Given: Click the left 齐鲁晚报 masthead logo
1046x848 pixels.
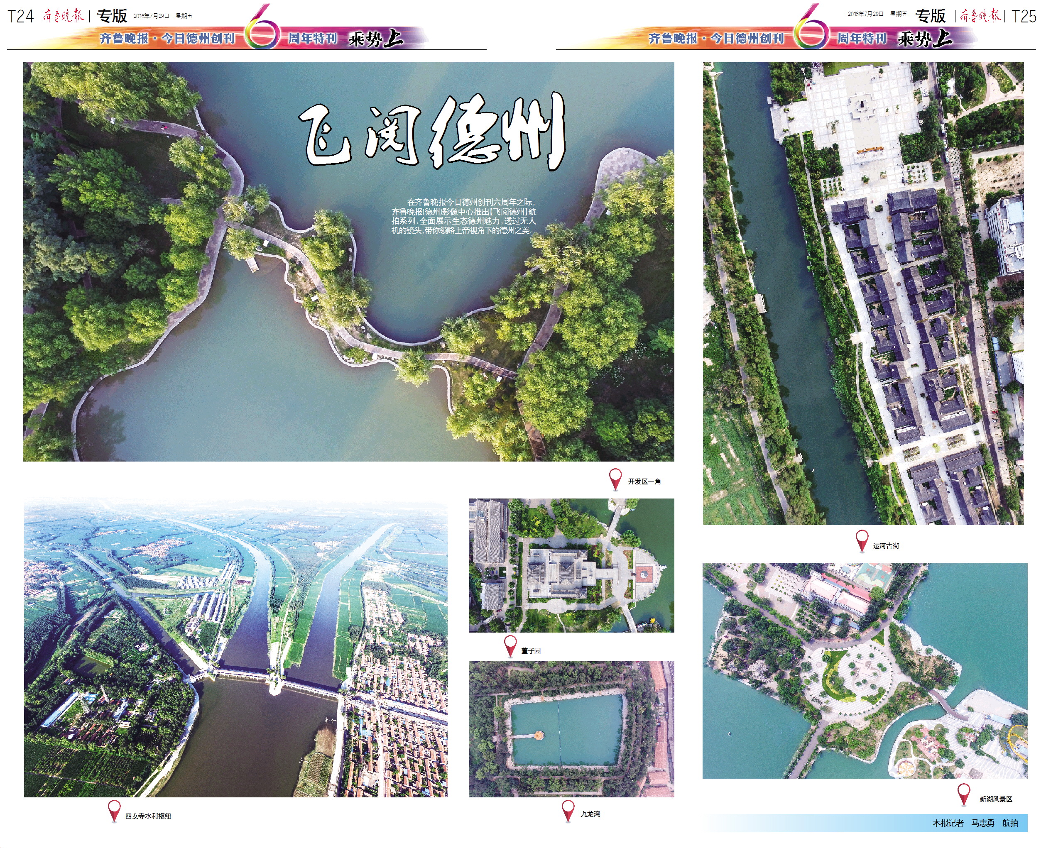Looking at the screenshot, I should pyautogui.click(x=64, y=16).
